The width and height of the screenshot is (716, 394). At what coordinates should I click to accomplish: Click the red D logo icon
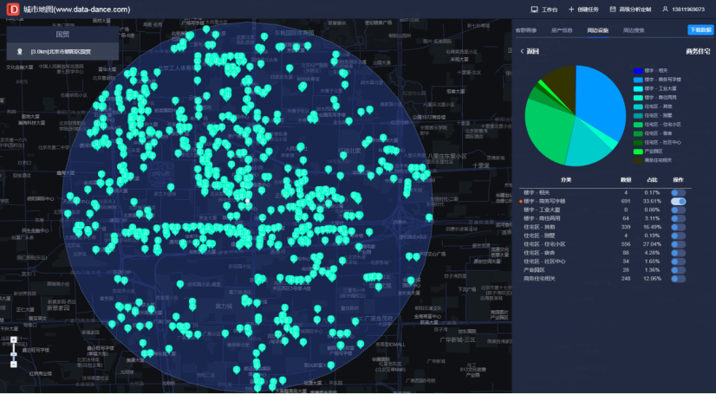tap(13, 10)
